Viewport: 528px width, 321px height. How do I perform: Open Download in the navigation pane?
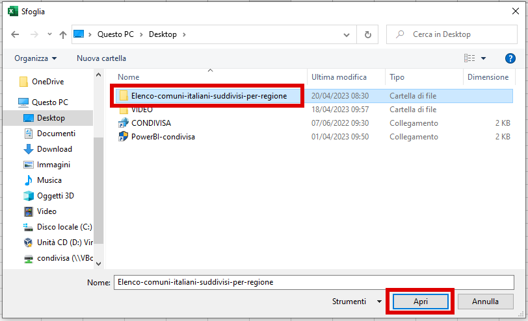click(x=54, y=149)
